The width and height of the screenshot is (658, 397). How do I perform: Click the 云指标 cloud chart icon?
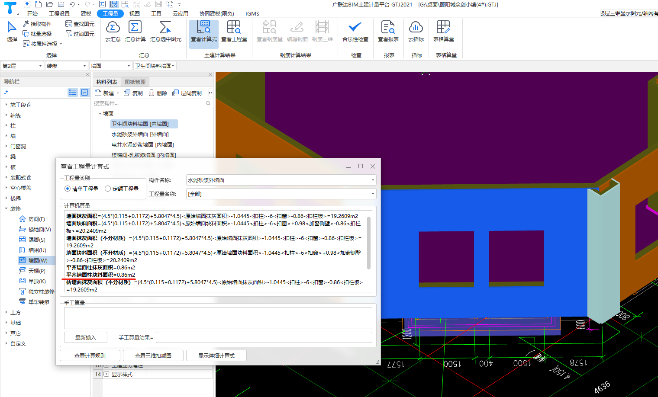[416, 27]
